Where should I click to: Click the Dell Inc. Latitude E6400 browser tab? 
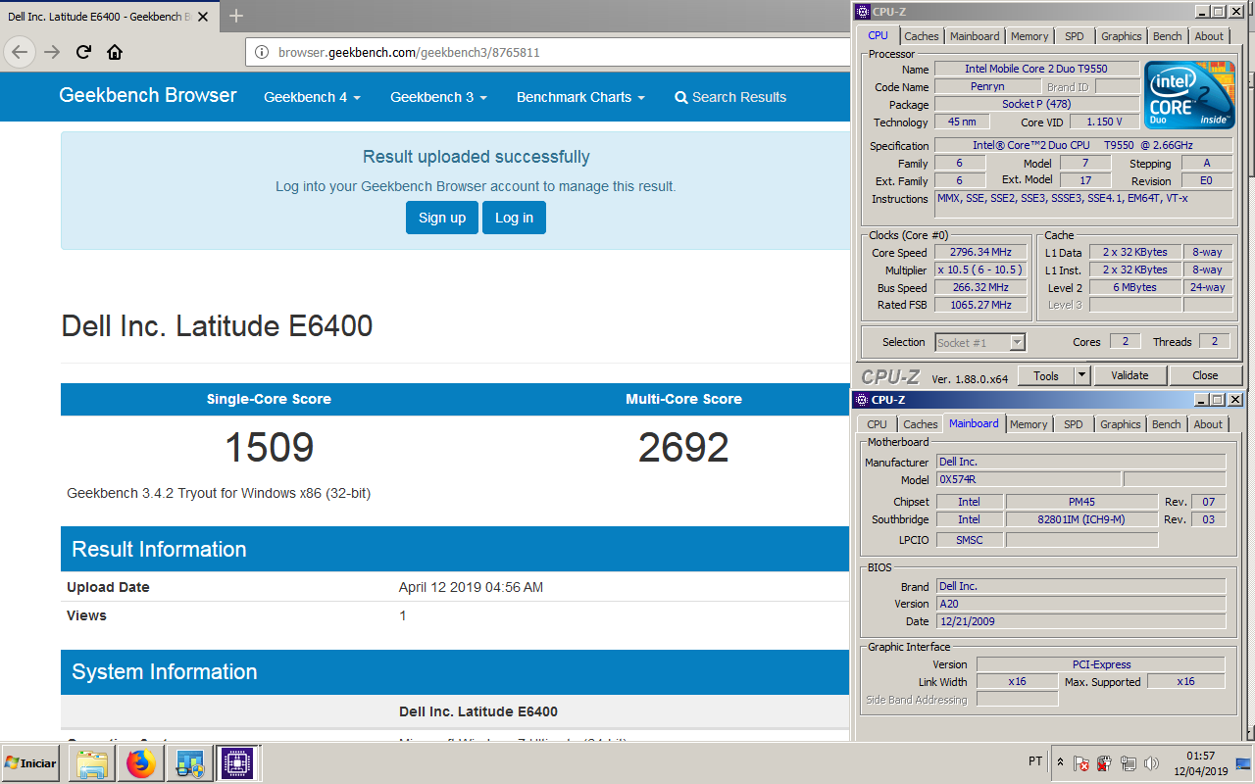pos(109,16)
